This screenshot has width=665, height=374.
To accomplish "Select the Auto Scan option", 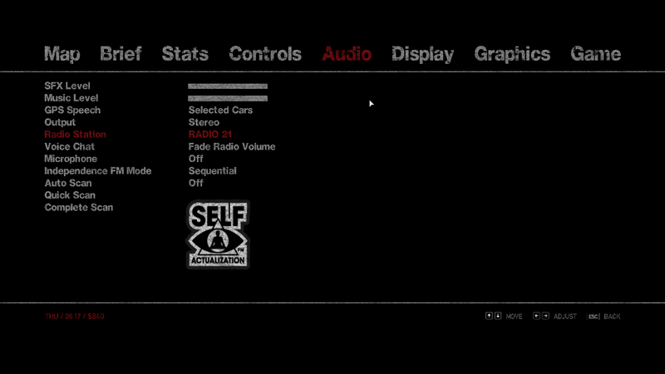I will (68, 183).
